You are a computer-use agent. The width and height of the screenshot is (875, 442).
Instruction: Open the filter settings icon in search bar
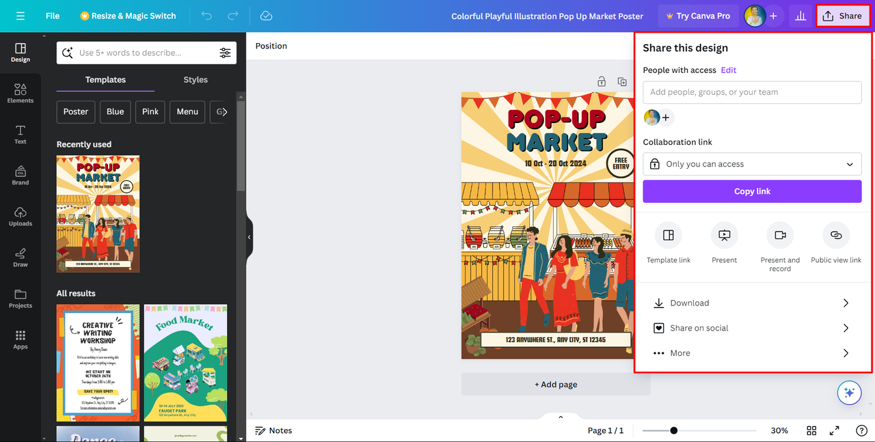coord(225,53)
